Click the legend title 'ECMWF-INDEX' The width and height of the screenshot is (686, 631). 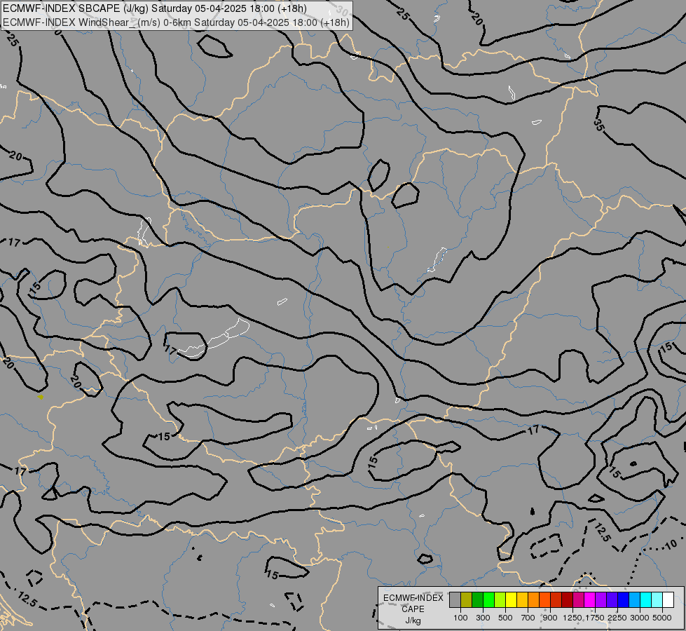click(413, 598)
